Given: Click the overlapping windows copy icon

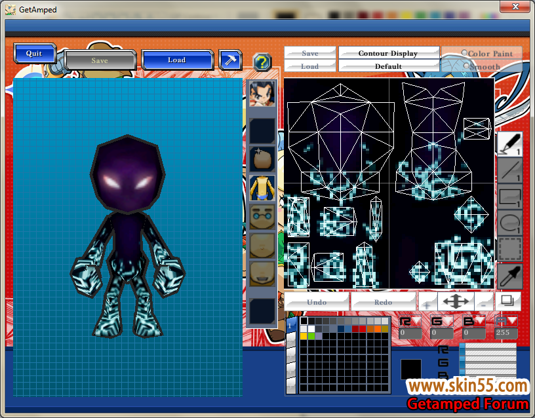Looking at the screenshot, I should [507, 301].
